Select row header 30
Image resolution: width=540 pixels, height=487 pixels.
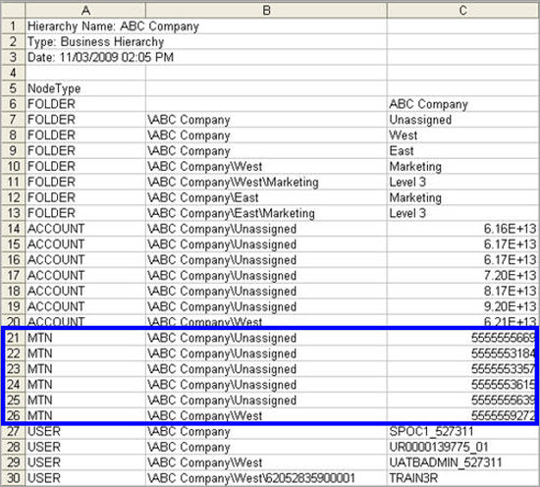(13, 478)
